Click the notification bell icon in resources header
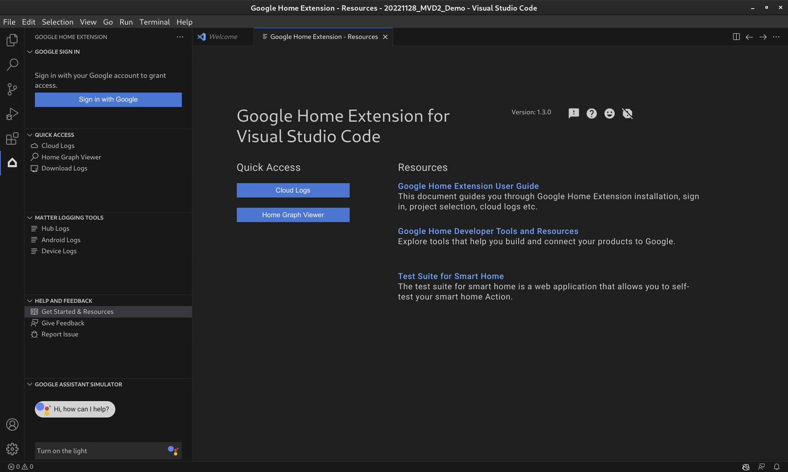 coord(628,113)
